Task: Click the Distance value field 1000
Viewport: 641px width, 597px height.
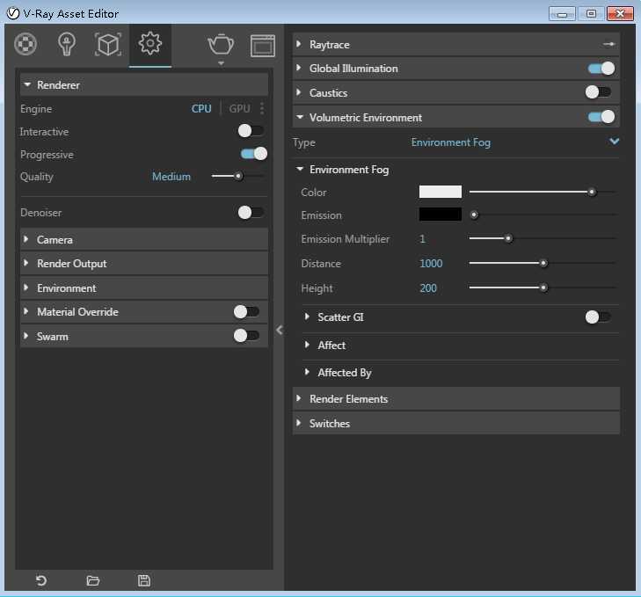Action: pyautogui.click(x=431, y=264)
